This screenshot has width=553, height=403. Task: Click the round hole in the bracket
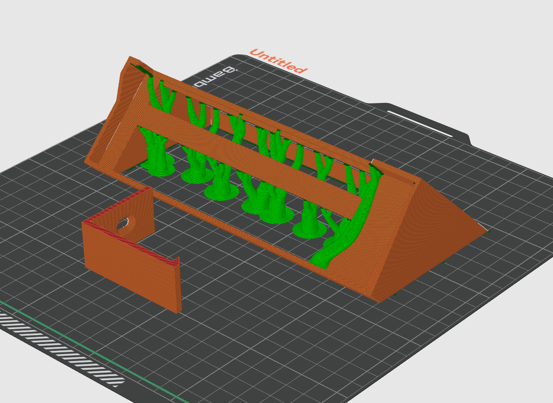[x=126, y=224]
